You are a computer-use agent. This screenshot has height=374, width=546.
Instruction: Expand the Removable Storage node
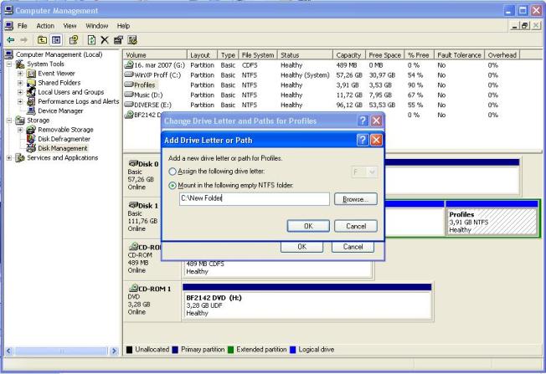tap(20, 130)
